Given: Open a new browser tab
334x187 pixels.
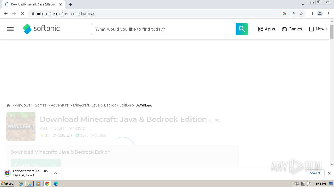Looking at the screenshot, I should click(70, 4).
